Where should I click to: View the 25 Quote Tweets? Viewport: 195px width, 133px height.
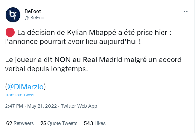pos(59,123)
